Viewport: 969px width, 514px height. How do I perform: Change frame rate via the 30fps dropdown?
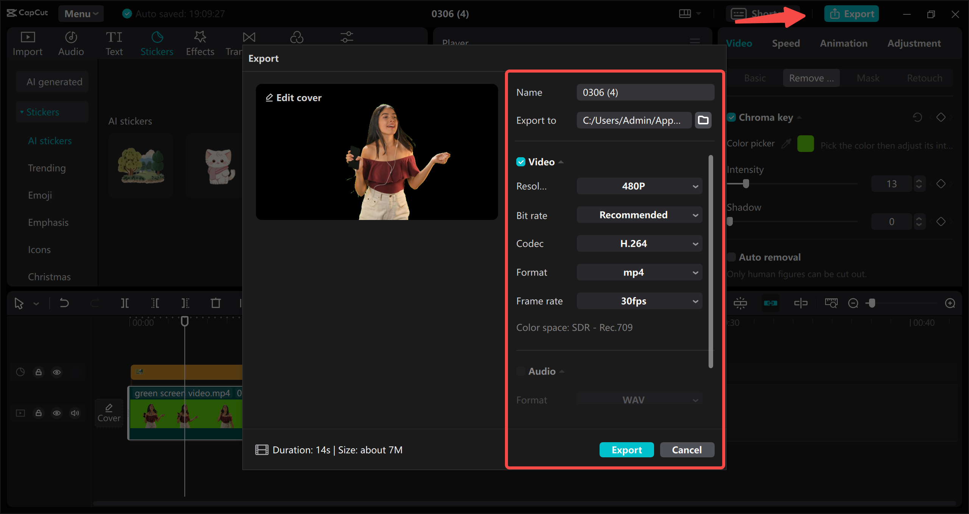point(639,301)
